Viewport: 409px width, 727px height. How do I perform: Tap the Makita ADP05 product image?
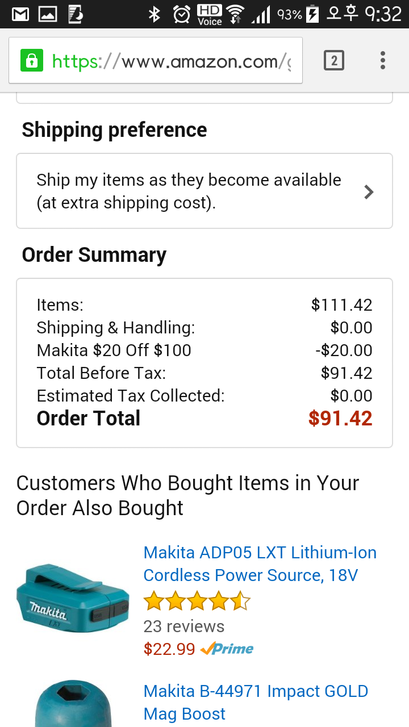73,598
